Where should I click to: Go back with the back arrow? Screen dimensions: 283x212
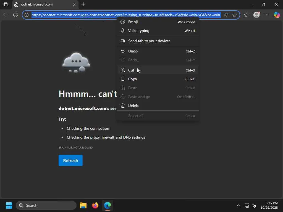6,15
